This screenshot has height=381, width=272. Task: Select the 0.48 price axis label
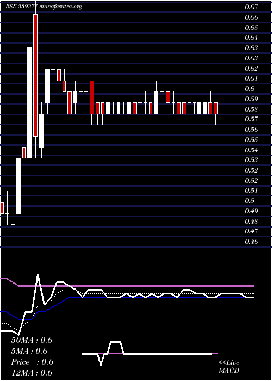pos(251,222)
